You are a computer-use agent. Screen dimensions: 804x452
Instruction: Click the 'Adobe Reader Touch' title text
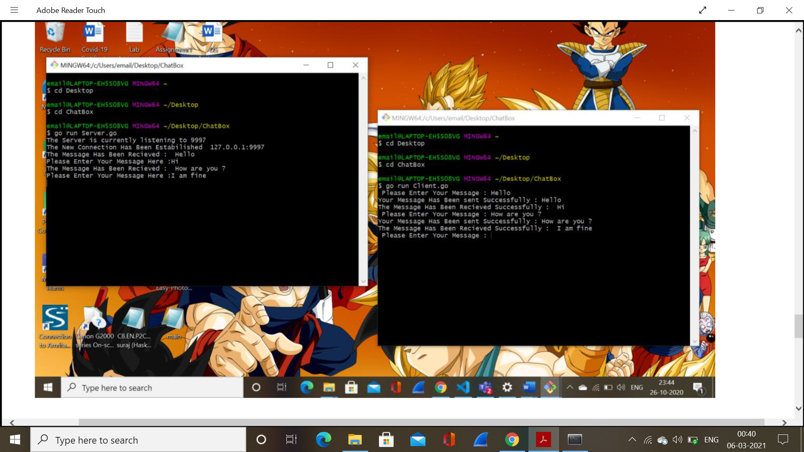pyautogui.click(x=71, y=10)
